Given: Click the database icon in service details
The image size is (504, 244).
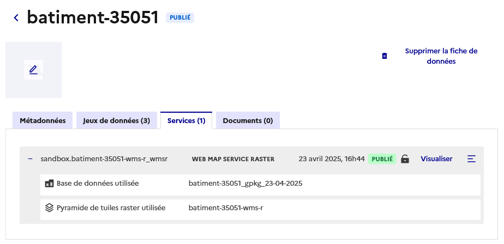Looking at the screenshot, I should point(49,184).
